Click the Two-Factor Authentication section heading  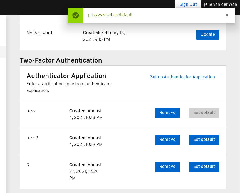point(61,61)
